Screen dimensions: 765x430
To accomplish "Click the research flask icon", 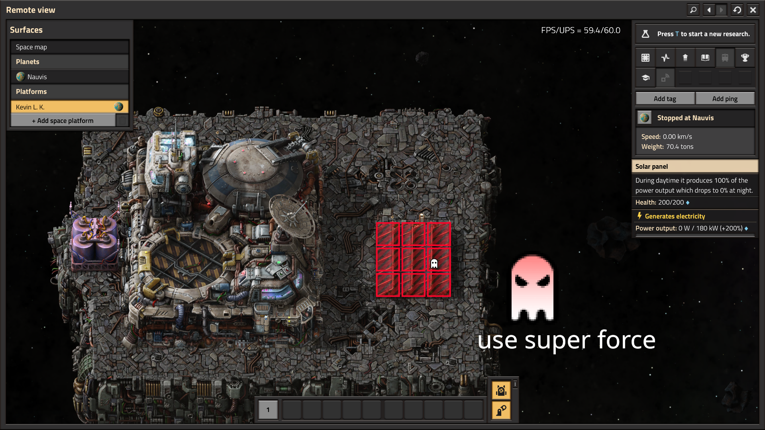I will point(645,34).
